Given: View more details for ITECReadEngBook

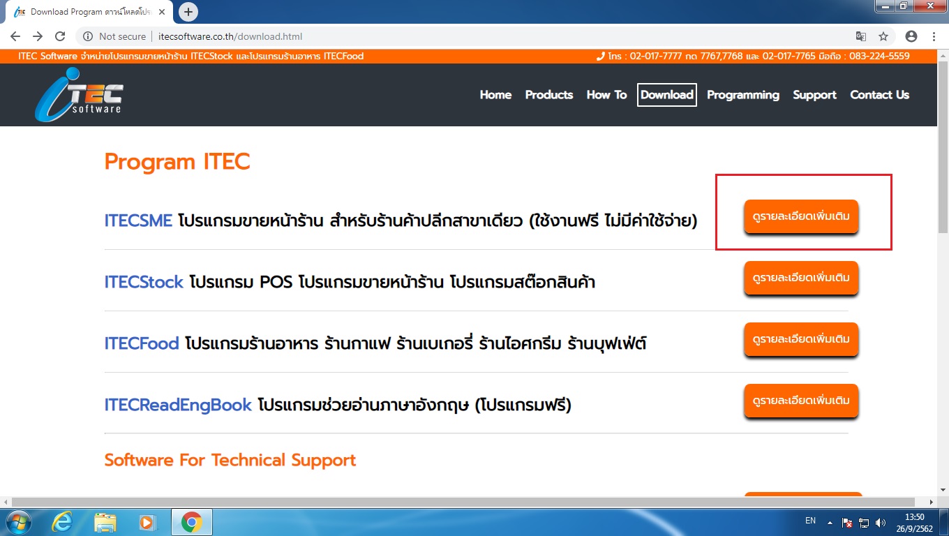Looking at the screenshot, I should (x=801, y=401).
